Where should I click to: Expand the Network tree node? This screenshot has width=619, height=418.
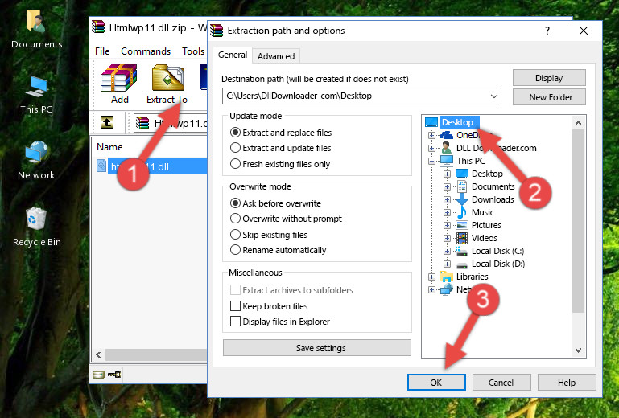click(x=431, y=290)
